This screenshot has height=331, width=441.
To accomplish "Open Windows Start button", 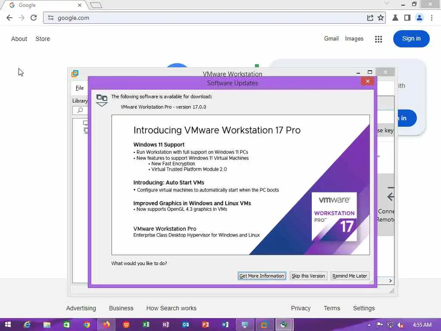I will point(8,325).
